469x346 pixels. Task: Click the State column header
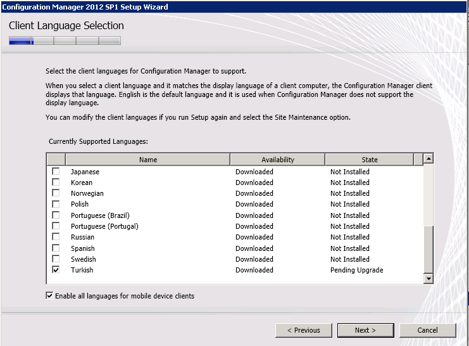pos(369,160)
